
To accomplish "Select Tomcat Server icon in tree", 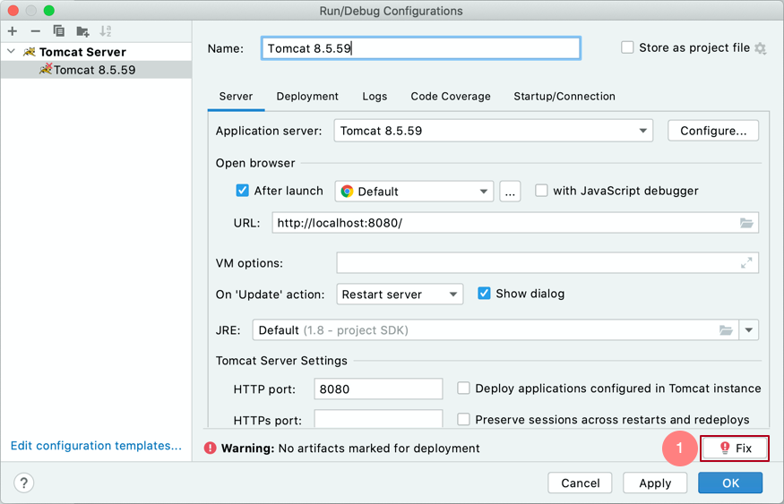I will [30, 52].
